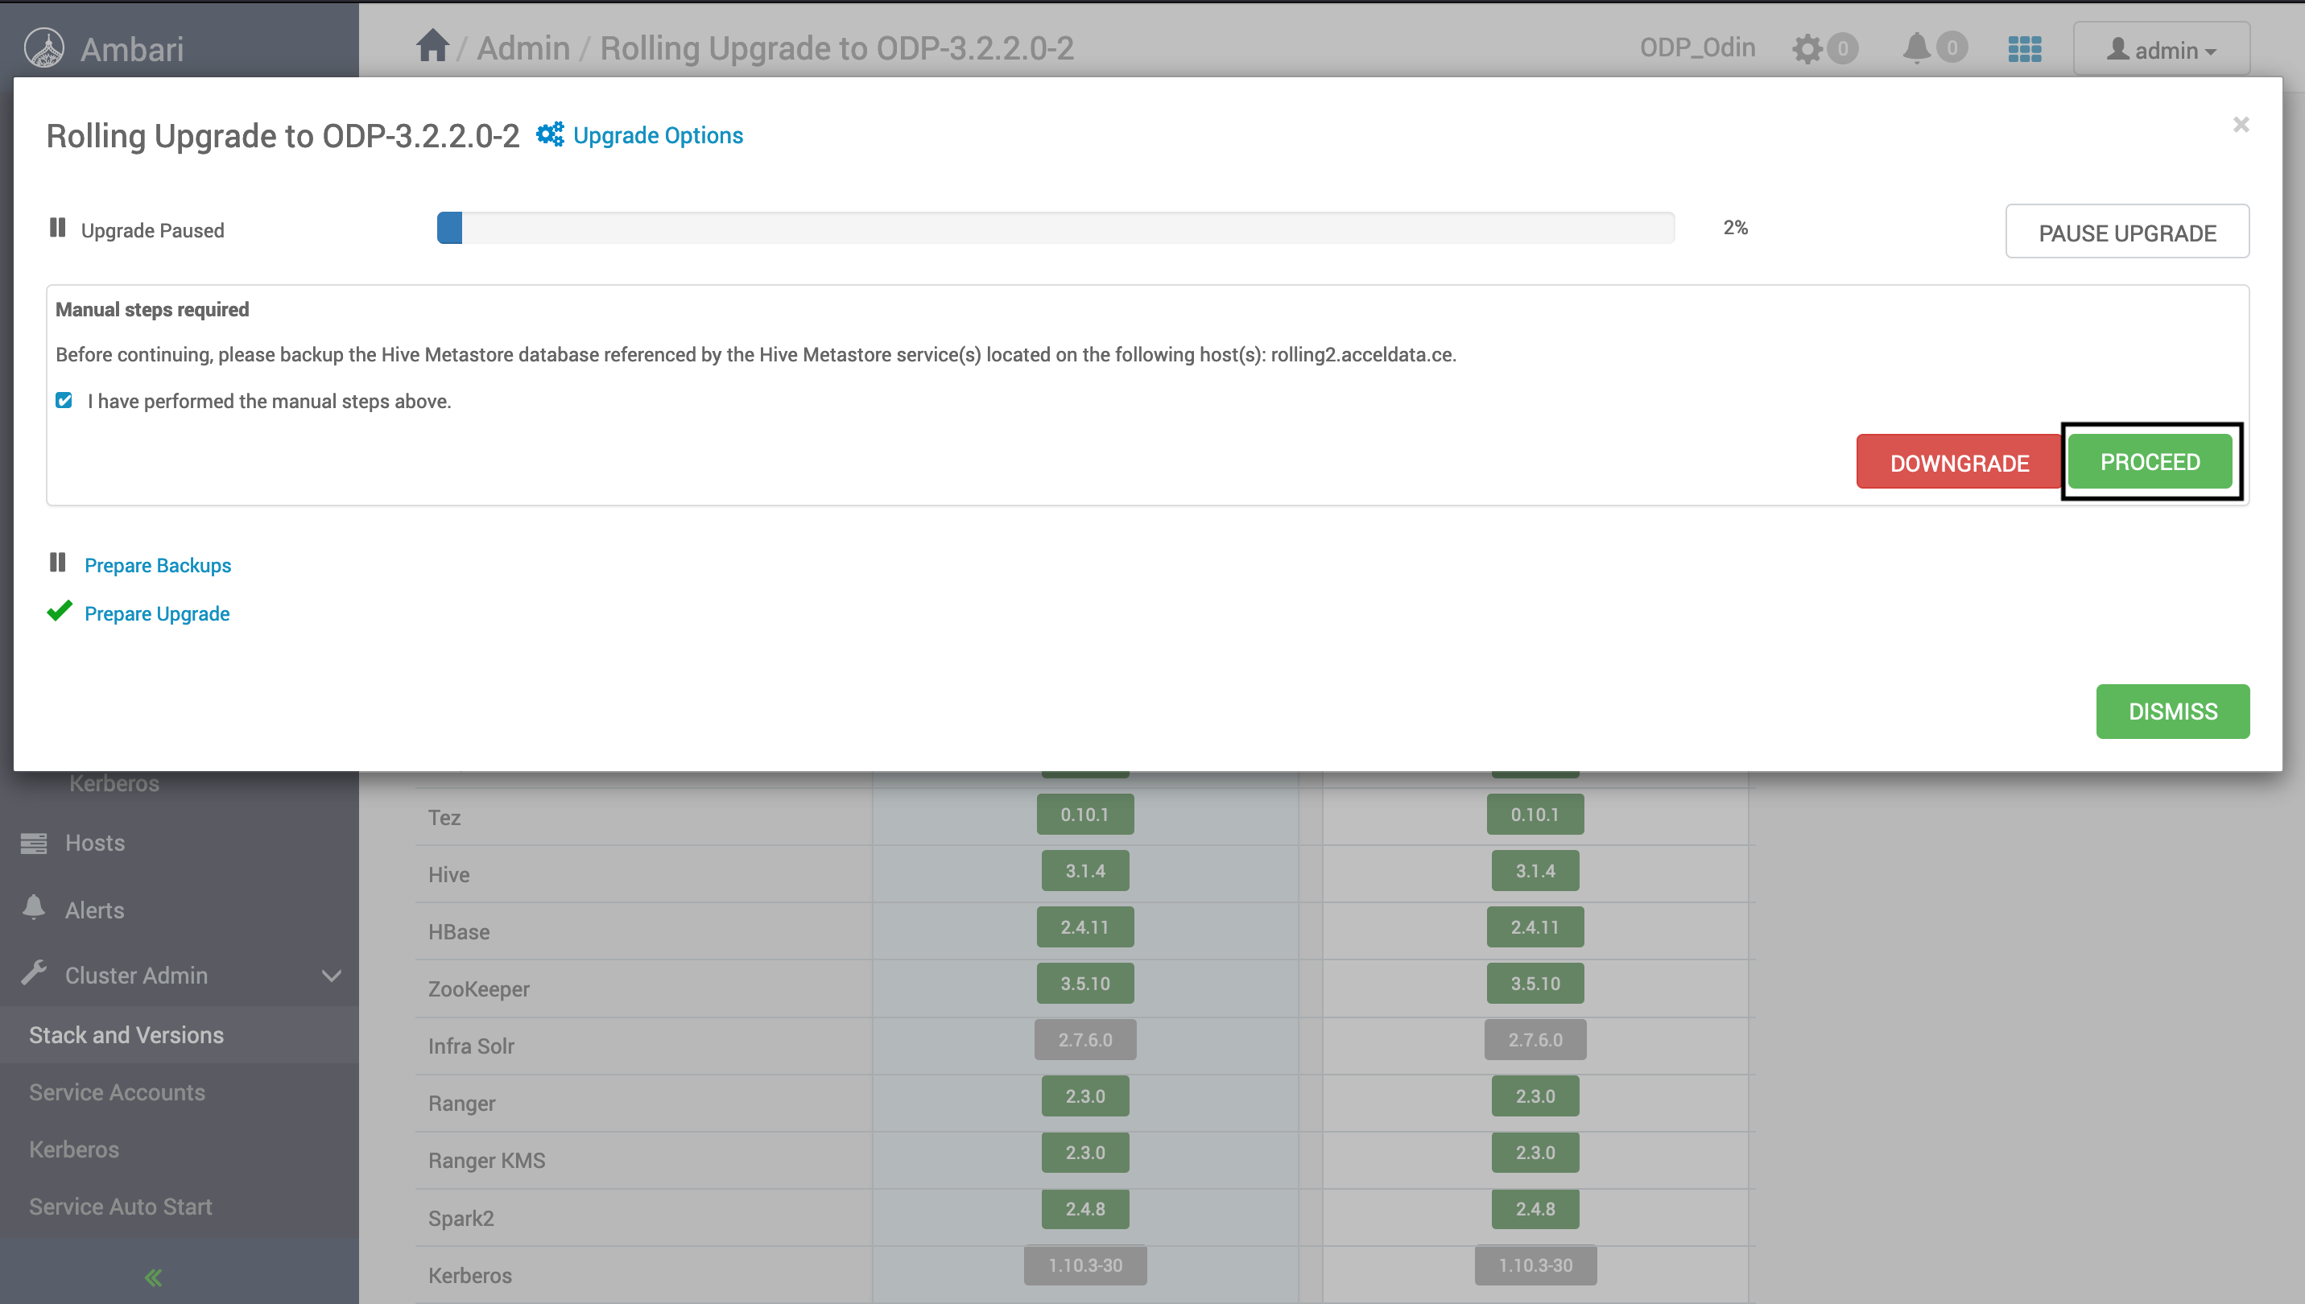Click the ZooKeeper service row label
This screenshot has height=1304, width=2305.
coord(478,988)
